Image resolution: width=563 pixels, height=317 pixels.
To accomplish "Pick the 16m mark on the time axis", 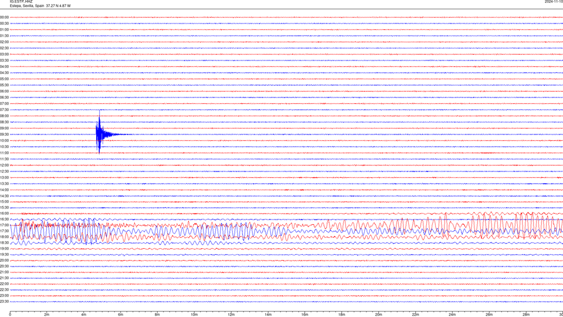I will (x=305, y=315).
